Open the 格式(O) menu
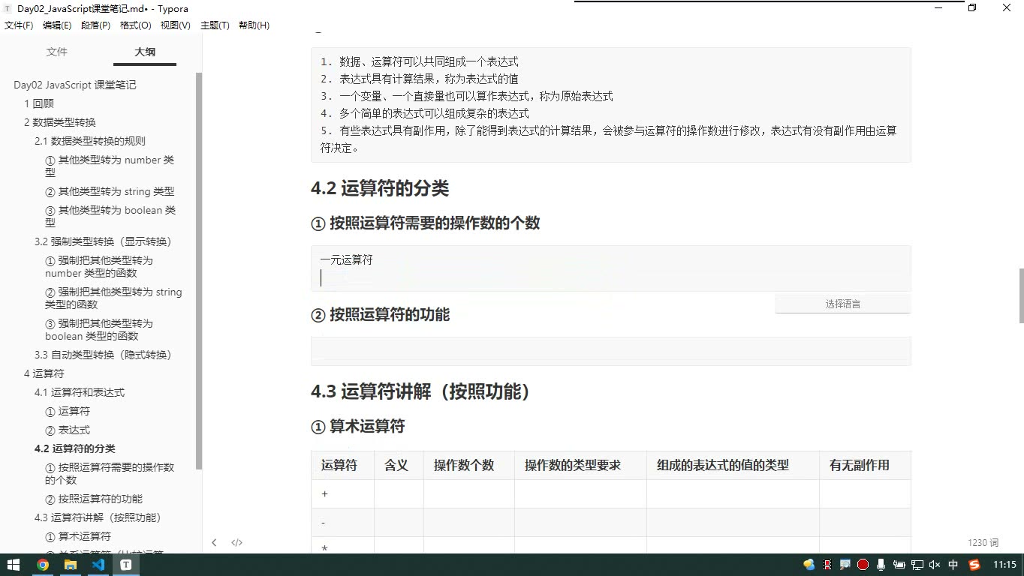This screenshot has width=1024, height=576. pos(135,25)
